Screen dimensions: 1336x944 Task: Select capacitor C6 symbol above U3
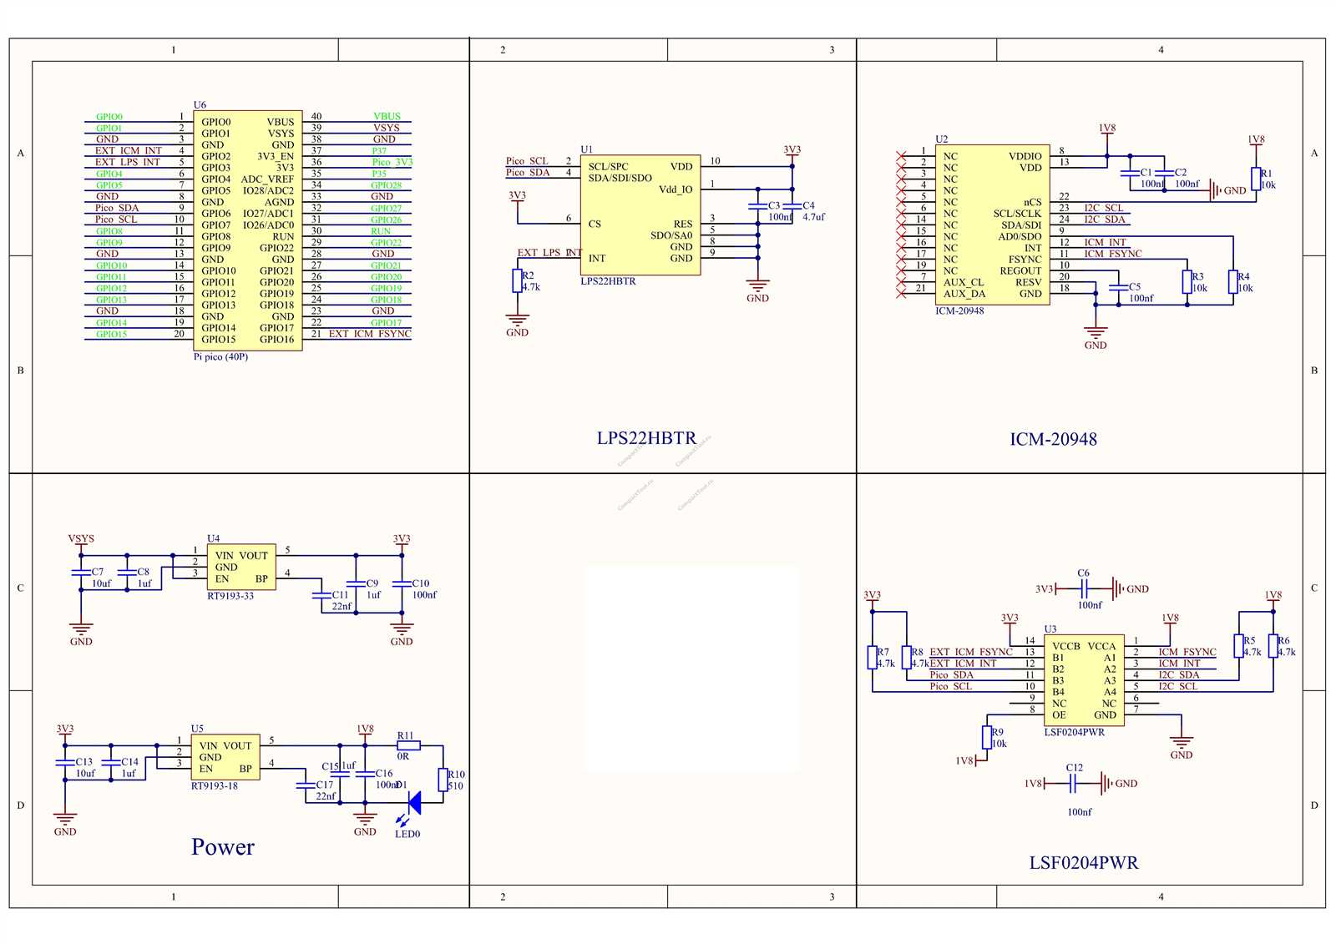click(x=1084, y=588)
